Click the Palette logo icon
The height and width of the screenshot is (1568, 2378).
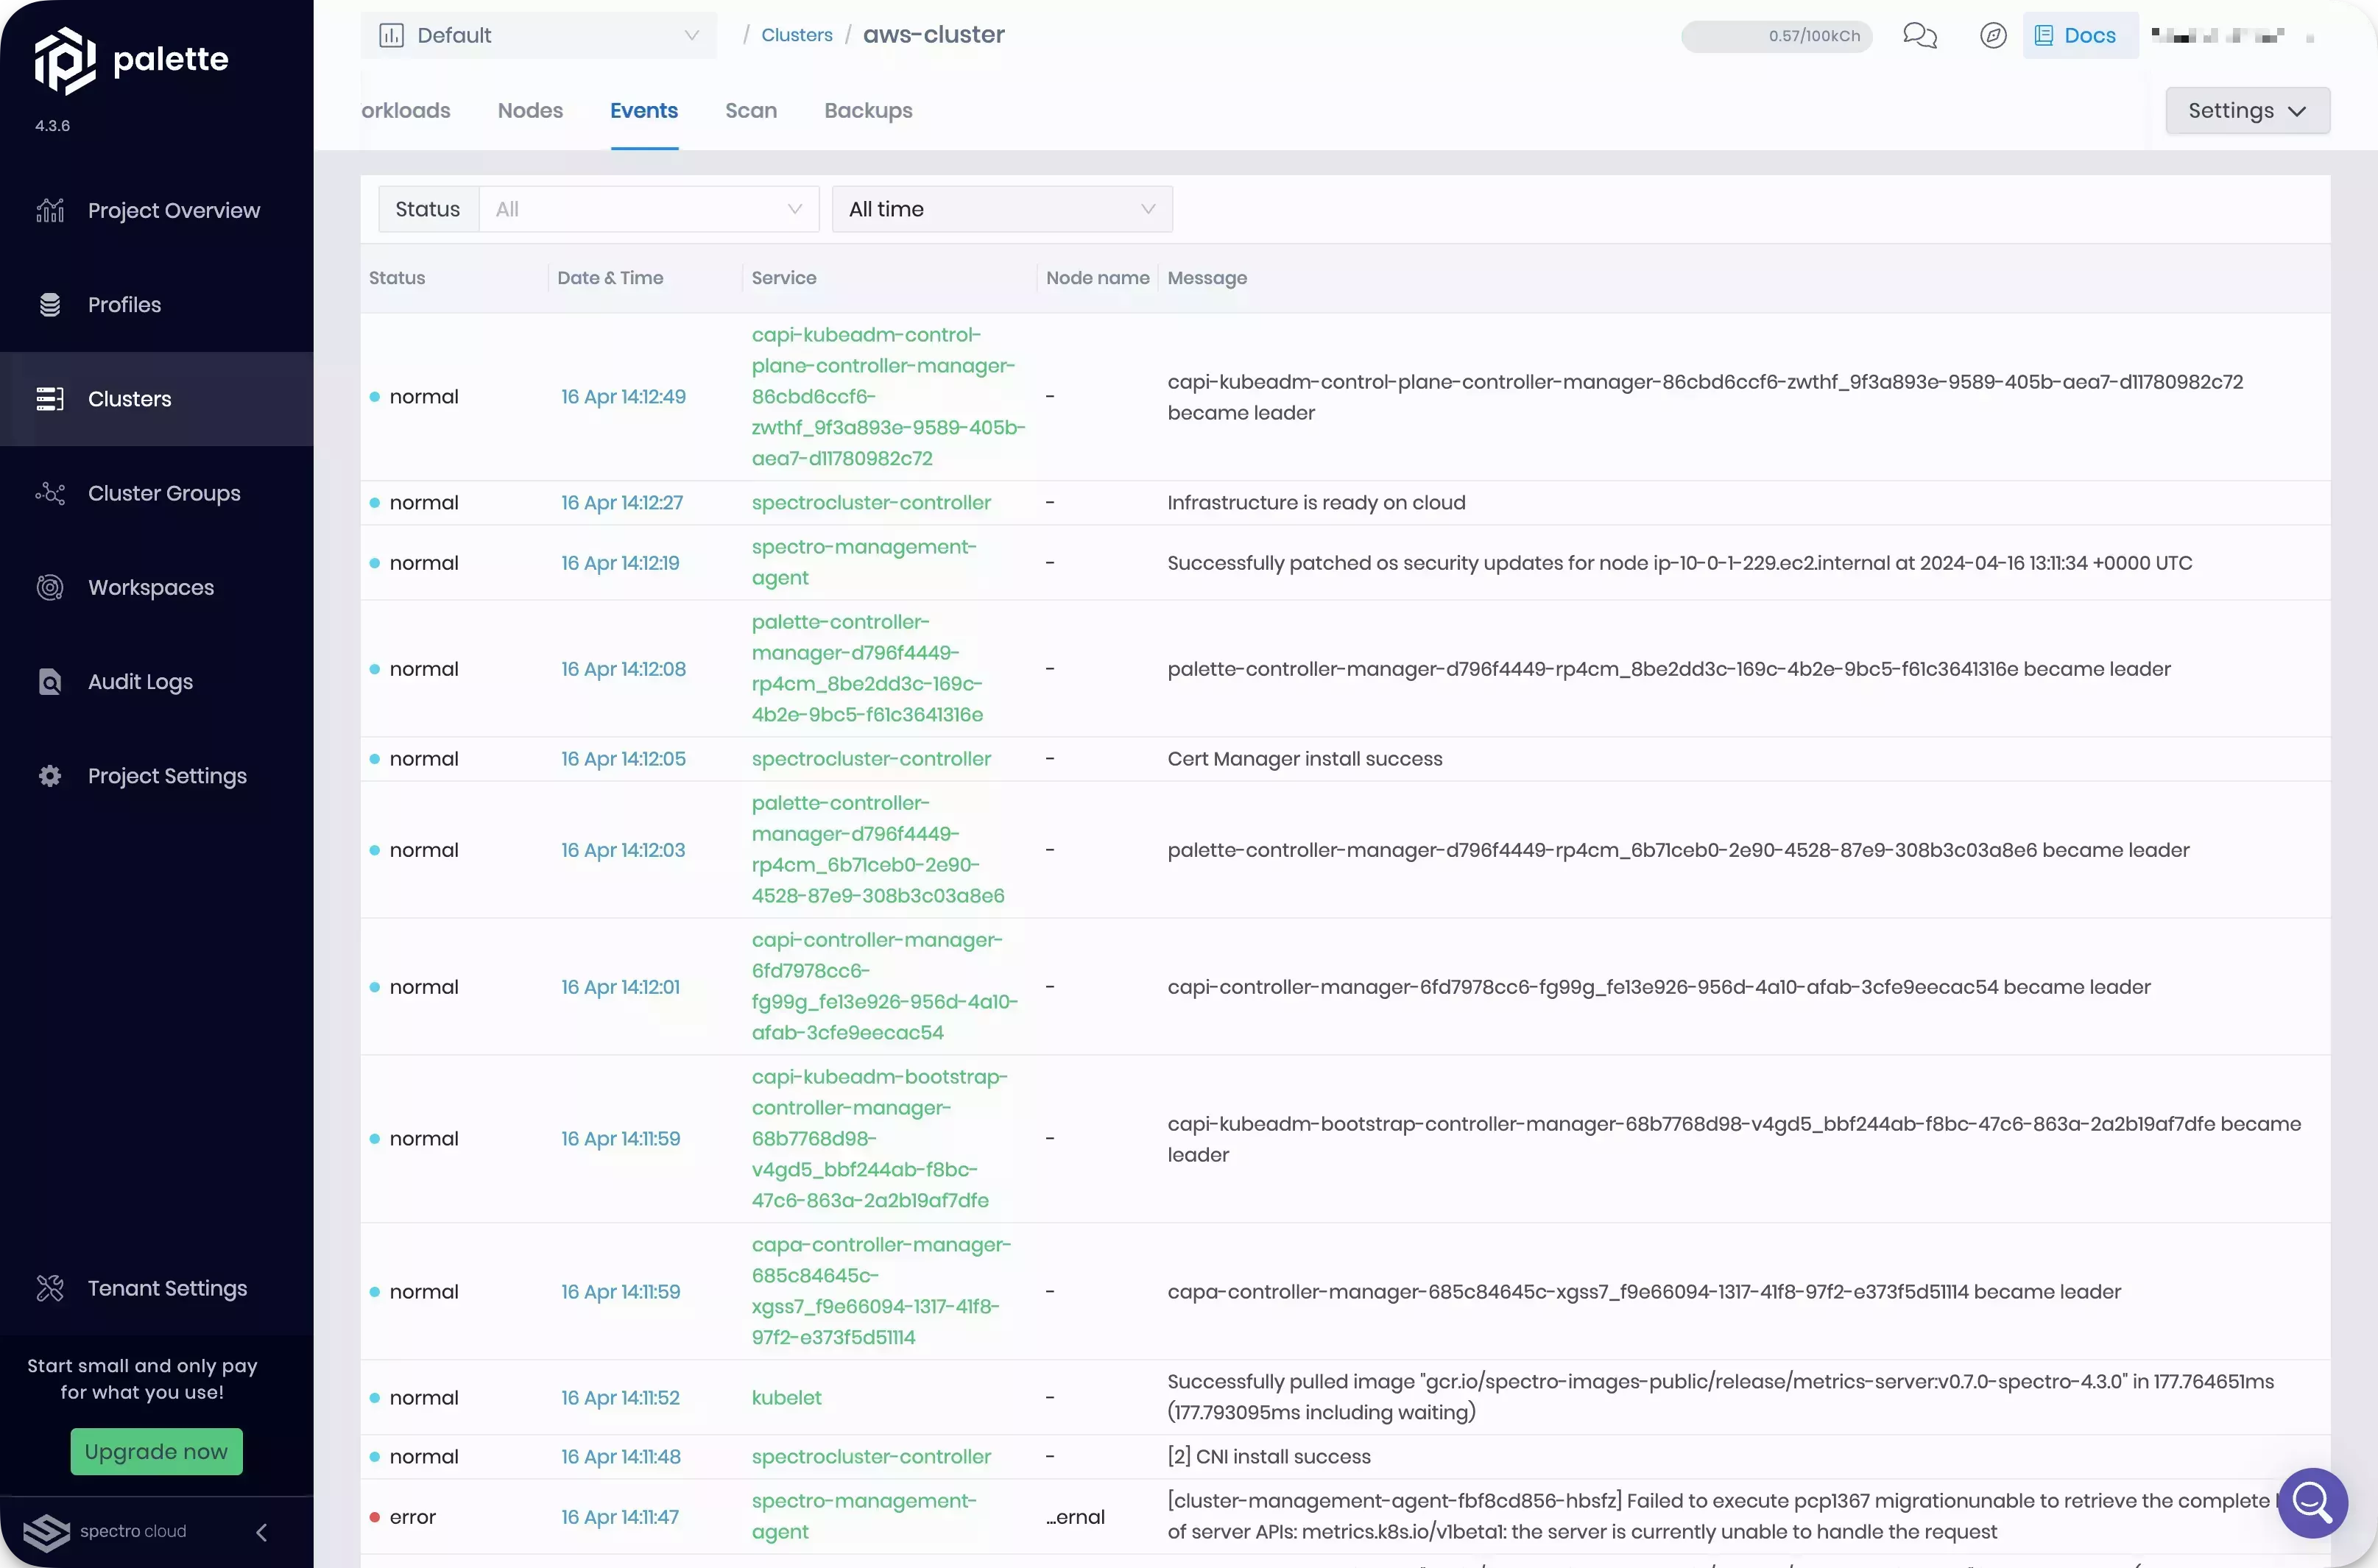click(x=65, y=60)
